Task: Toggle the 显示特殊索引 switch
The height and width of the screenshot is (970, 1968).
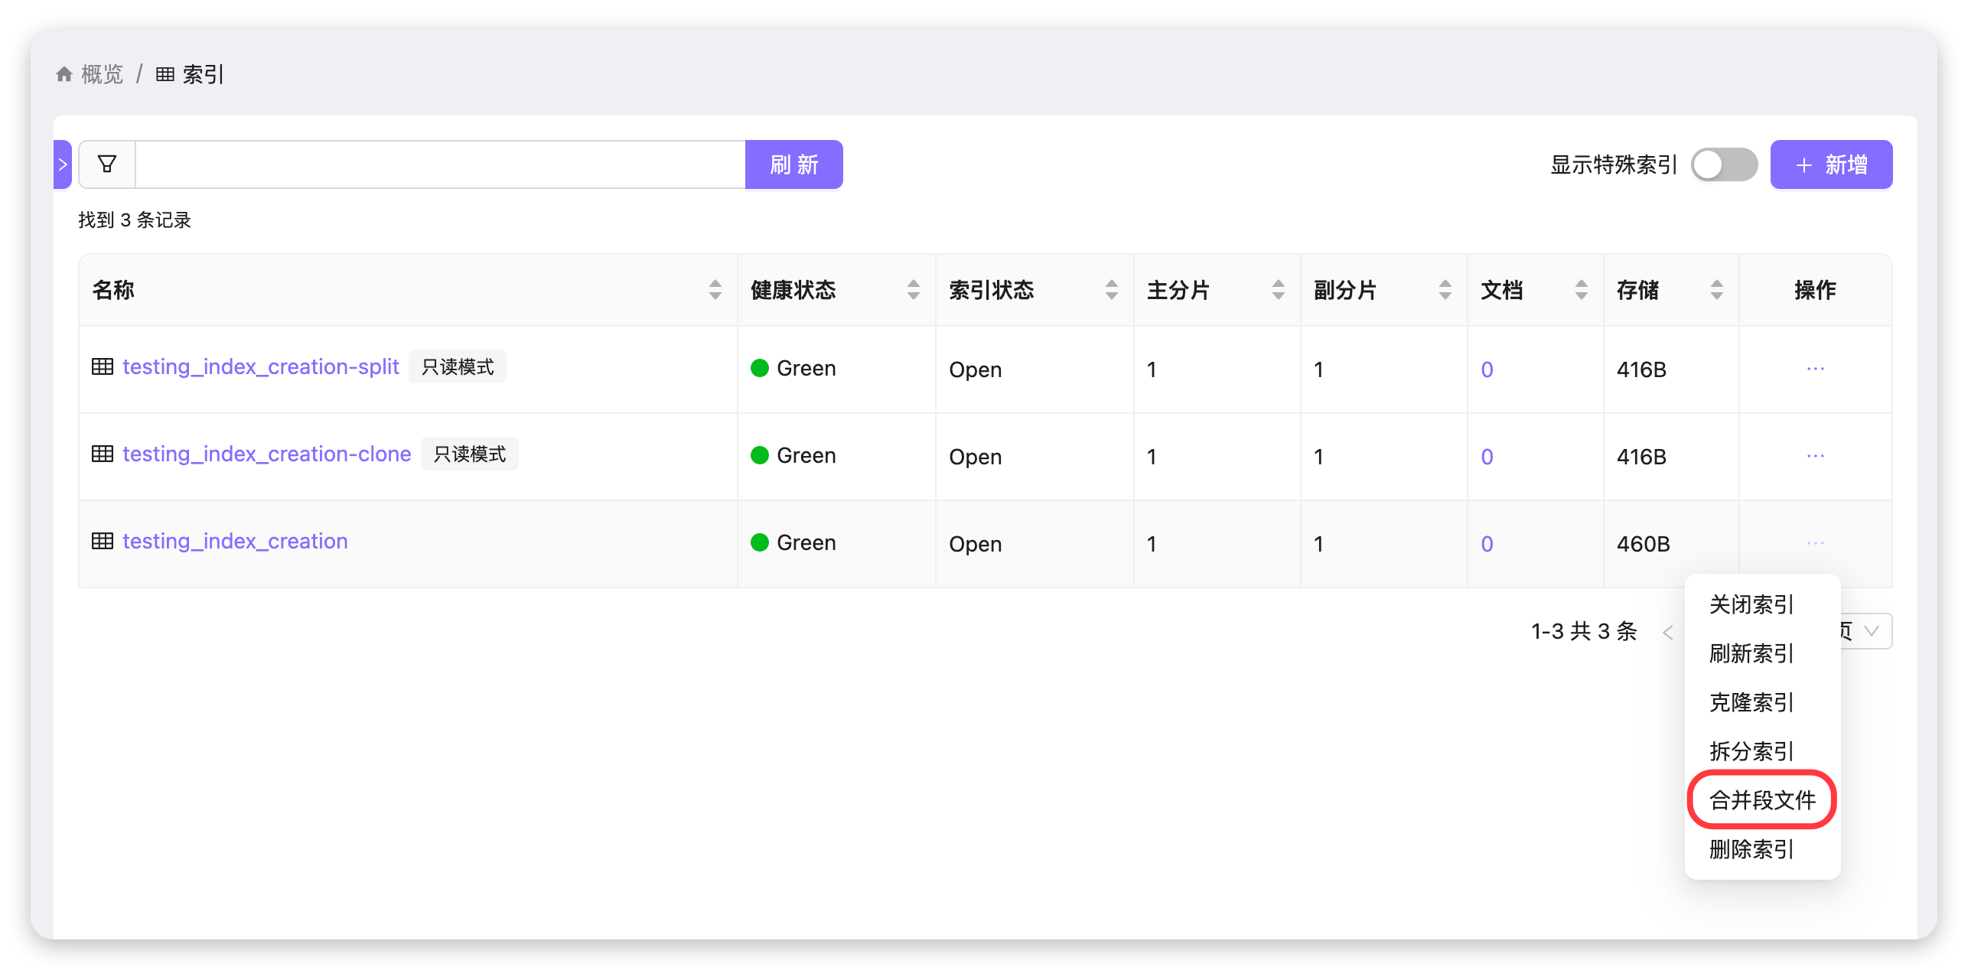Action: (x=1723, y=164)
